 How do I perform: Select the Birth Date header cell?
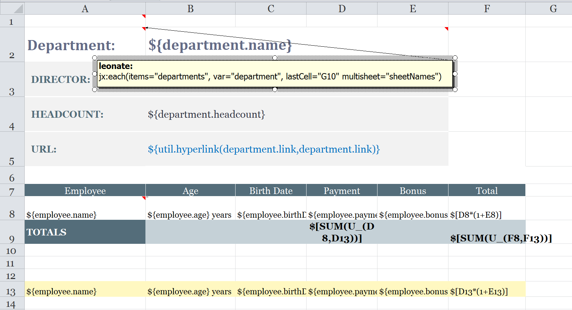271,191
